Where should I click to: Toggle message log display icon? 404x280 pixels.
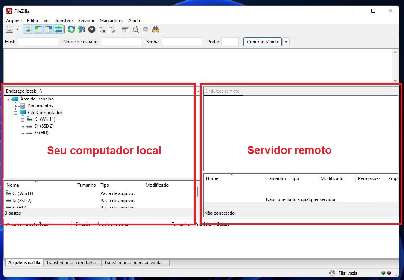pyautogui.click(x=28, y=29)
